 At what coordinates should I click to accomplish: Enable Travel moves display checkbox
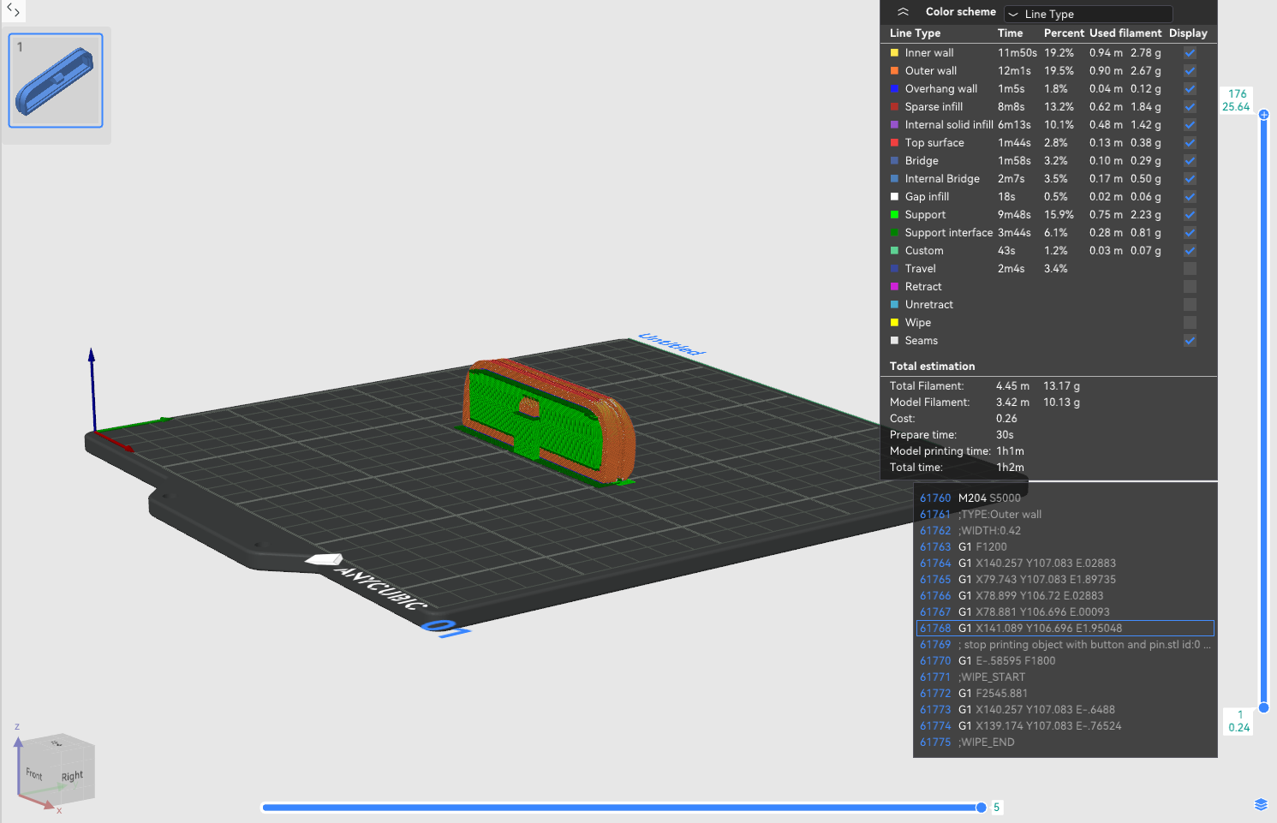[1190, 269]
